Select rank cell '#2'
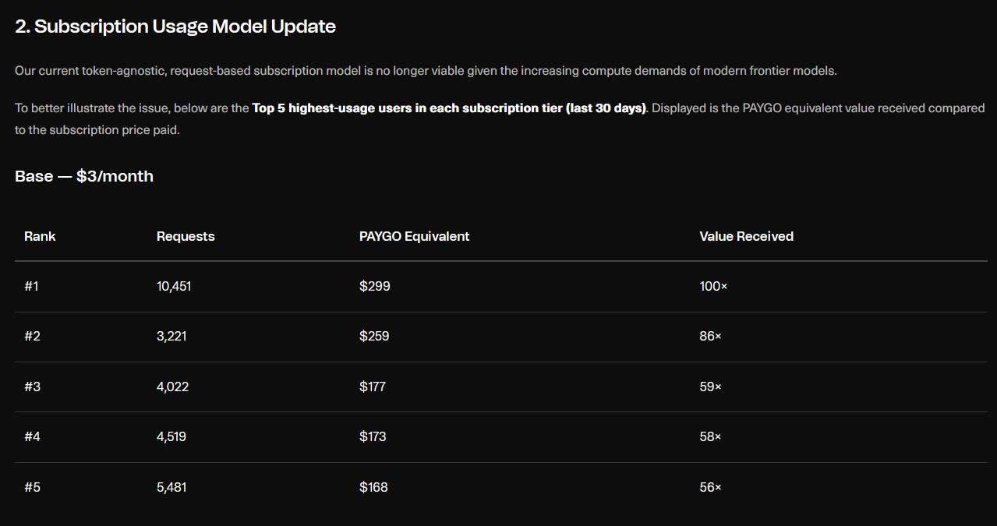The height and width of the screenshot is (526, 997). pyautogui.click(x=32, y=337)
